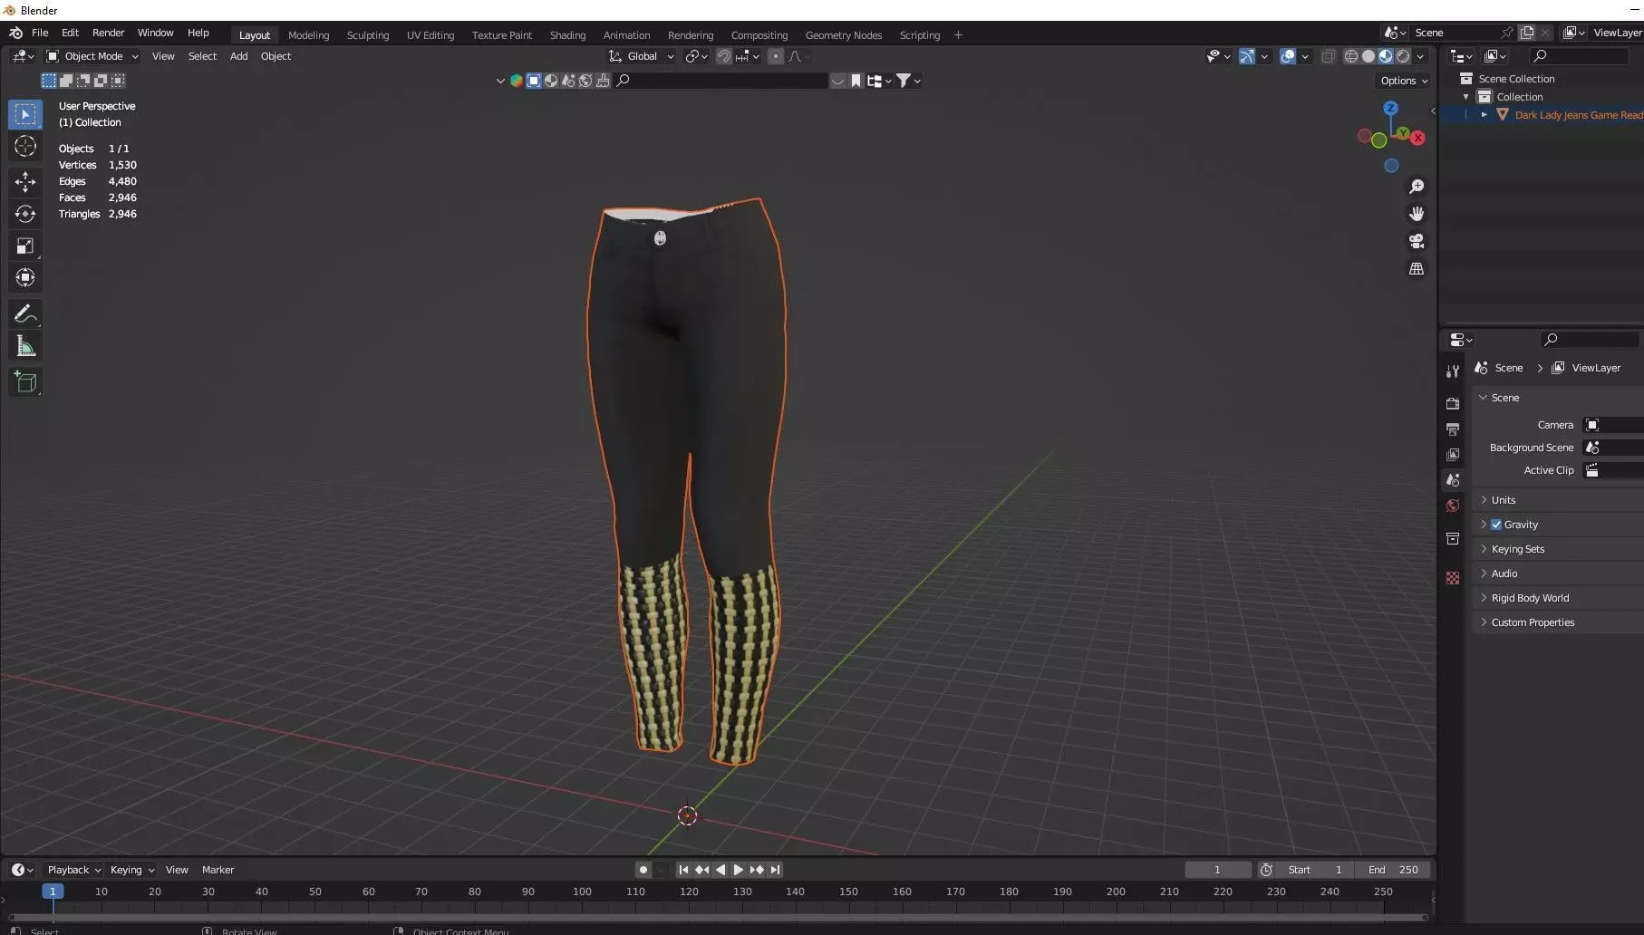Image resolution: width=1644 pixels, height=935 pixels.
Task: Jump to the timeline start frame
Action: [683, 870]
